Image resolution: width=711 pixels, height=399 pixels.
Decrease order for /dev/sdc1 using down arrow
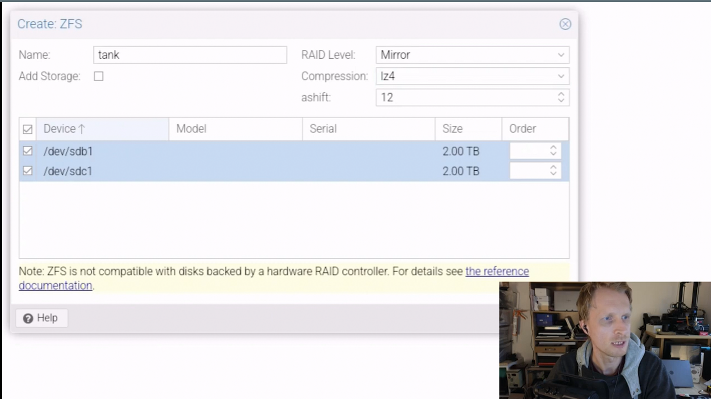click(x=553, y=174)
